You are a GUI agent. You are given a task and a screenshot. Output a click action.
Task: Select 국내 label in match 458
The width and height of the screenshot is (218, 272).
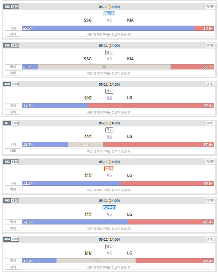(13, 28)
